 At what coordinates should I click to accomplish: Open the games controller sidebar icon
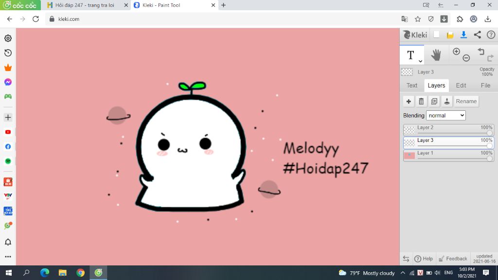(x=8, y=97)
